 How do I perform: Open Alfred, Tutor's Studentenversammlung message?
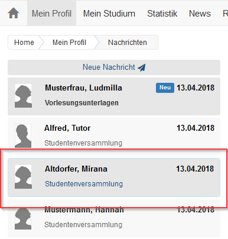[x=114, y=137]
